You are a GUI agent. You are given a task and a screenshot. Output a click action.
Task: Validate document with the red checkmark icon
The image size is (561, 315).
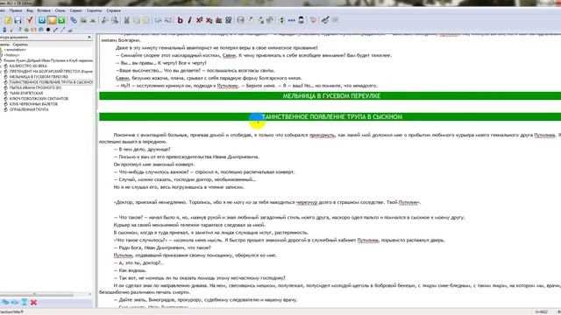tap(30, 20)
